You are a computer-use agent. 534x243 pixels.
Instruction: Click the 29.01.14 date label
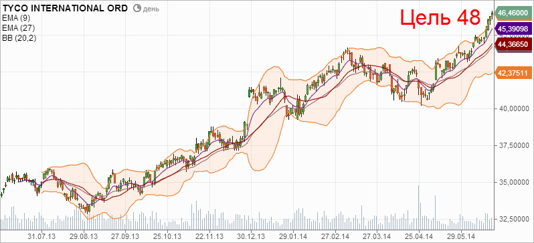[x=292, y=236]
